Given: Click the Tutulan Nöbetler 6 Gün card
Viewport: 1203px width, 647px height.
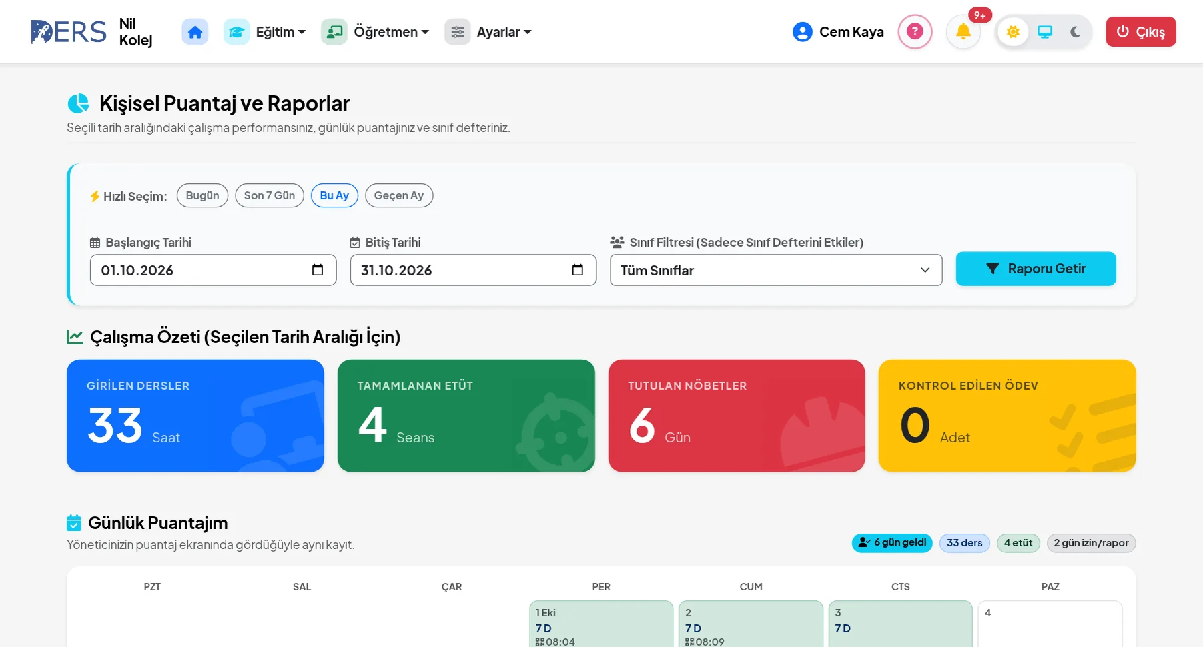Looking at the screenshot, I should tap(737, 416).
